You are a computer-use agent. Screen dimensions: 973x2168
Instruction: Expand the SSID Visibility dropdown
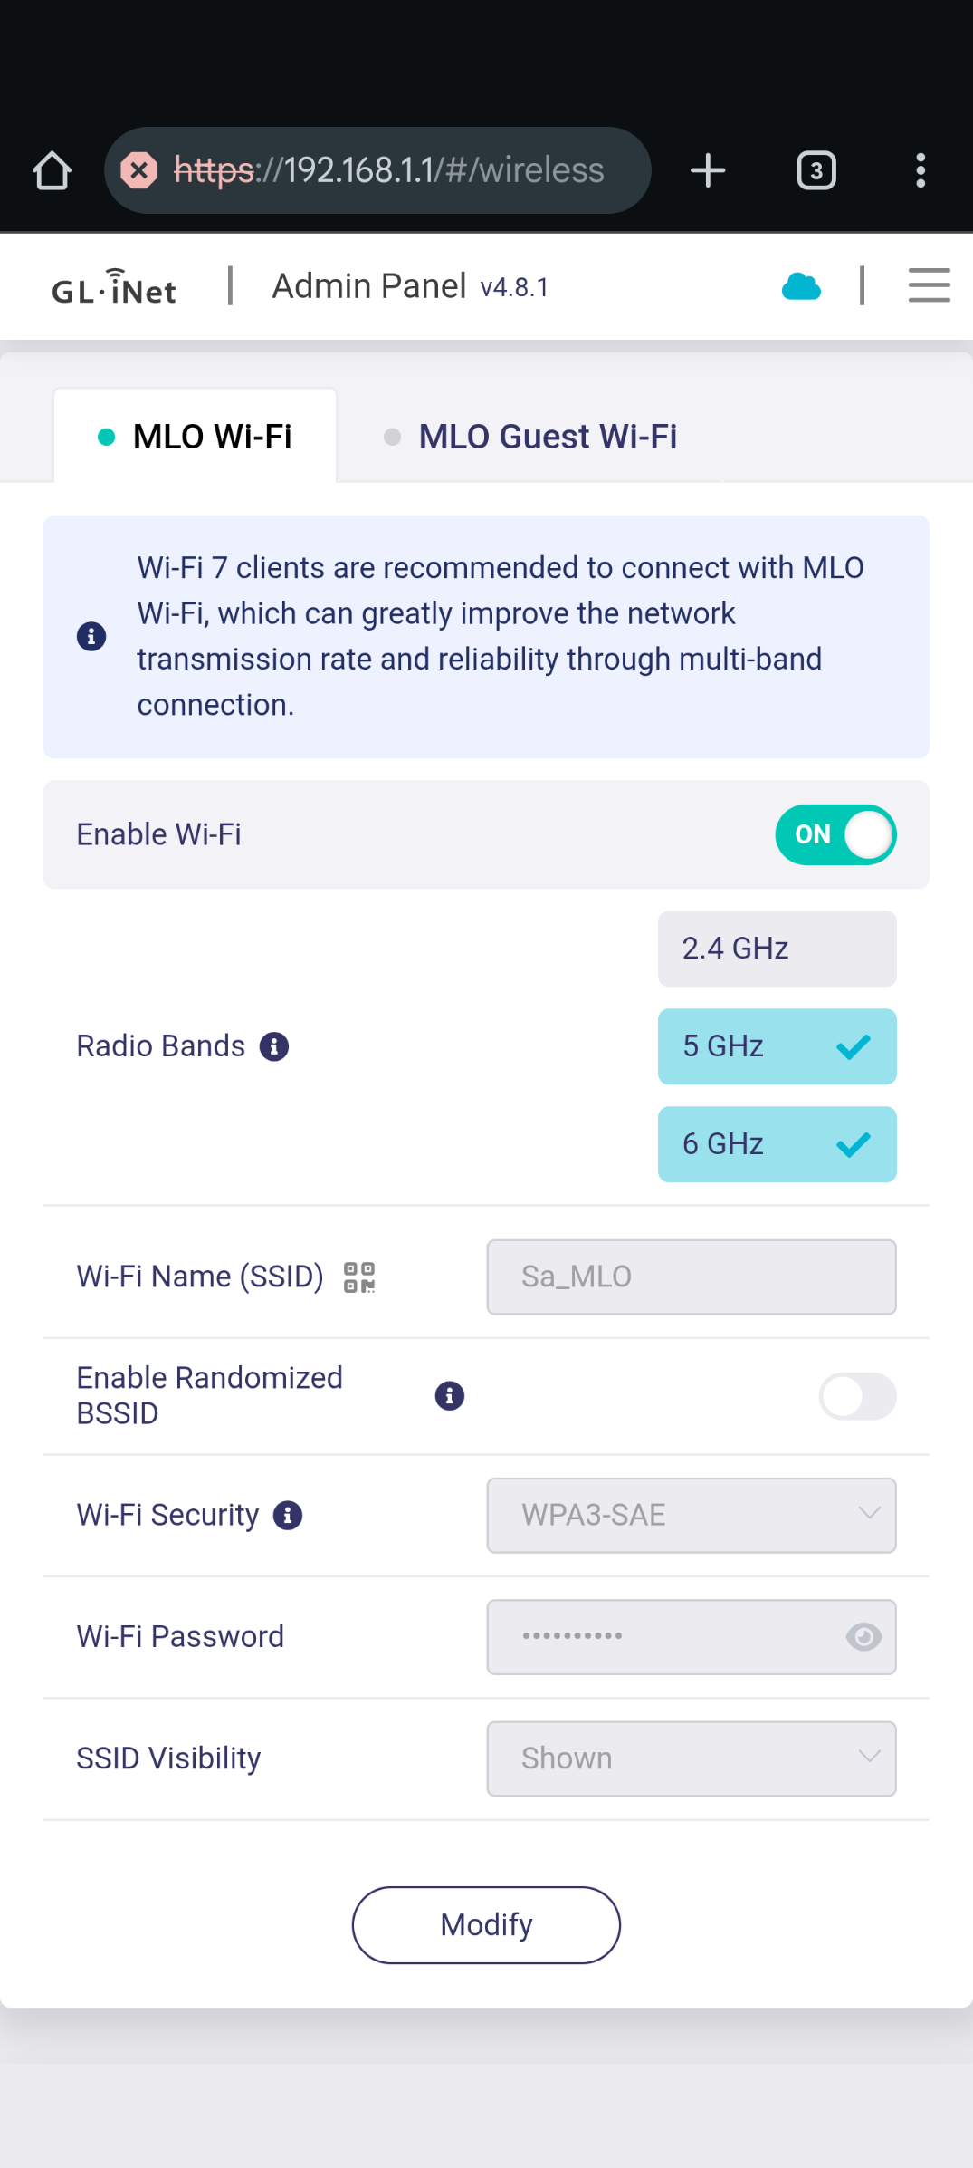(x=692, y=1758)
